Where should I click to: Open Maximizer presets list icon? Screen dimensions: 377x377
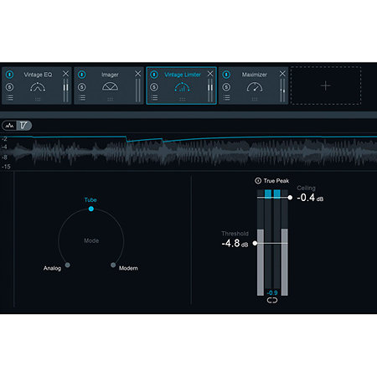click(227, 98)
